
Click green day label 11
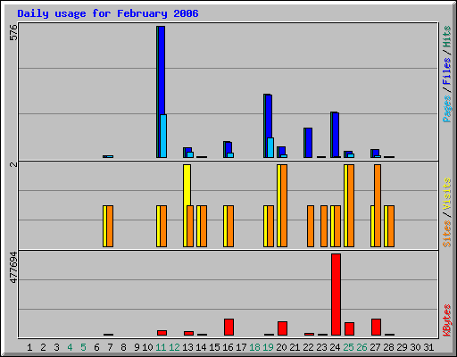pyautogui.click(x=161, y=347)
